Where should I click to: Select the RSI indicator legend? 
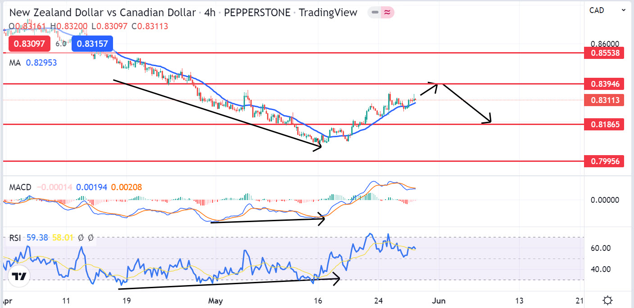click(x=15, y=237)
